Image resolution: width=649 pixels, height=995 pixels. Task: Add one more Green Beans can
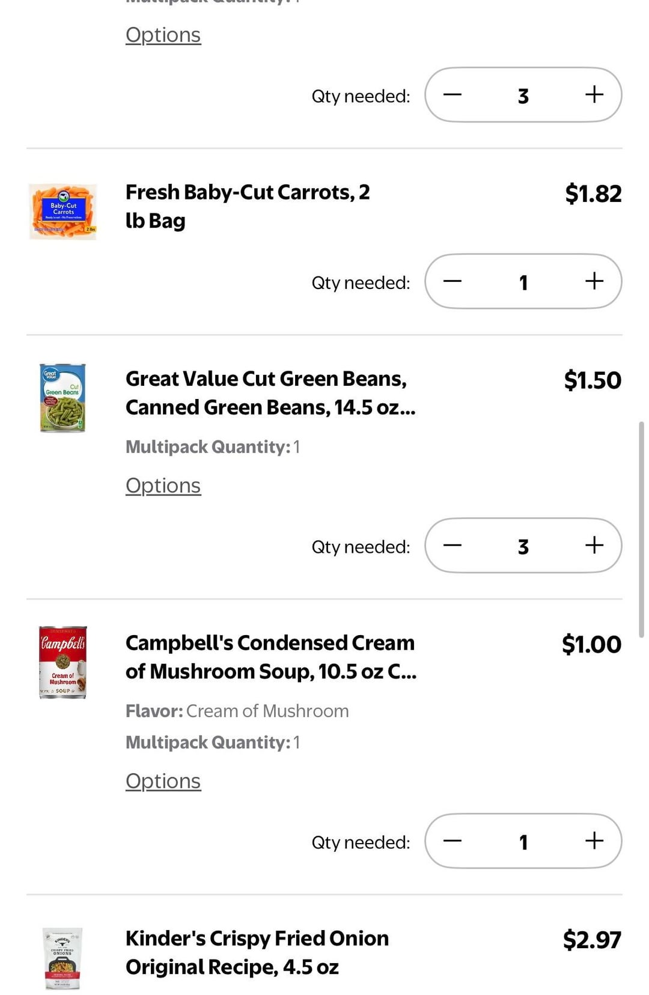(x=594, y=546)
